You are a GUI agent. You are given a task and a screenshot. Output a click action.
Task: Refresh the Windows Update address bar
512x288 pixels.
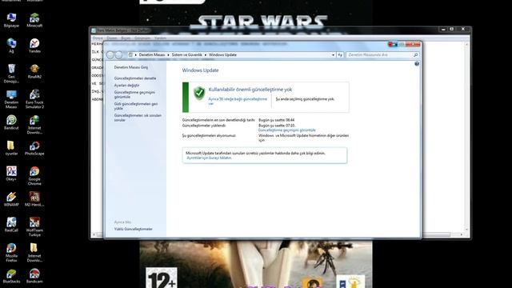click(x=340, y=55)
